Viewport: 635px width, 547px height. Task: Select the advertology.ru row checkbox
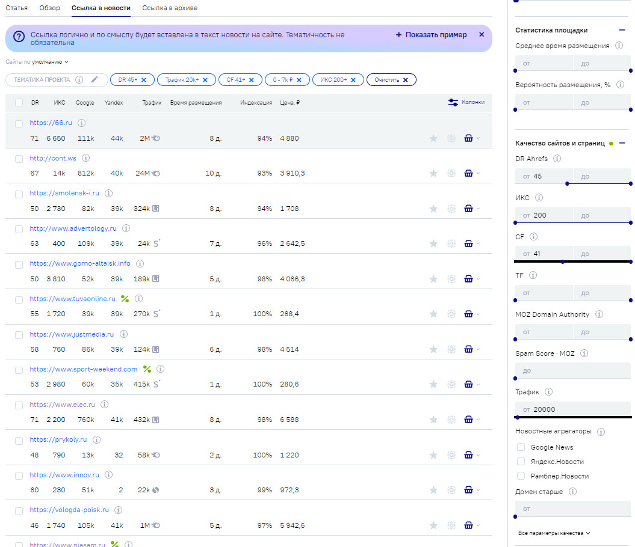[19, 229]
